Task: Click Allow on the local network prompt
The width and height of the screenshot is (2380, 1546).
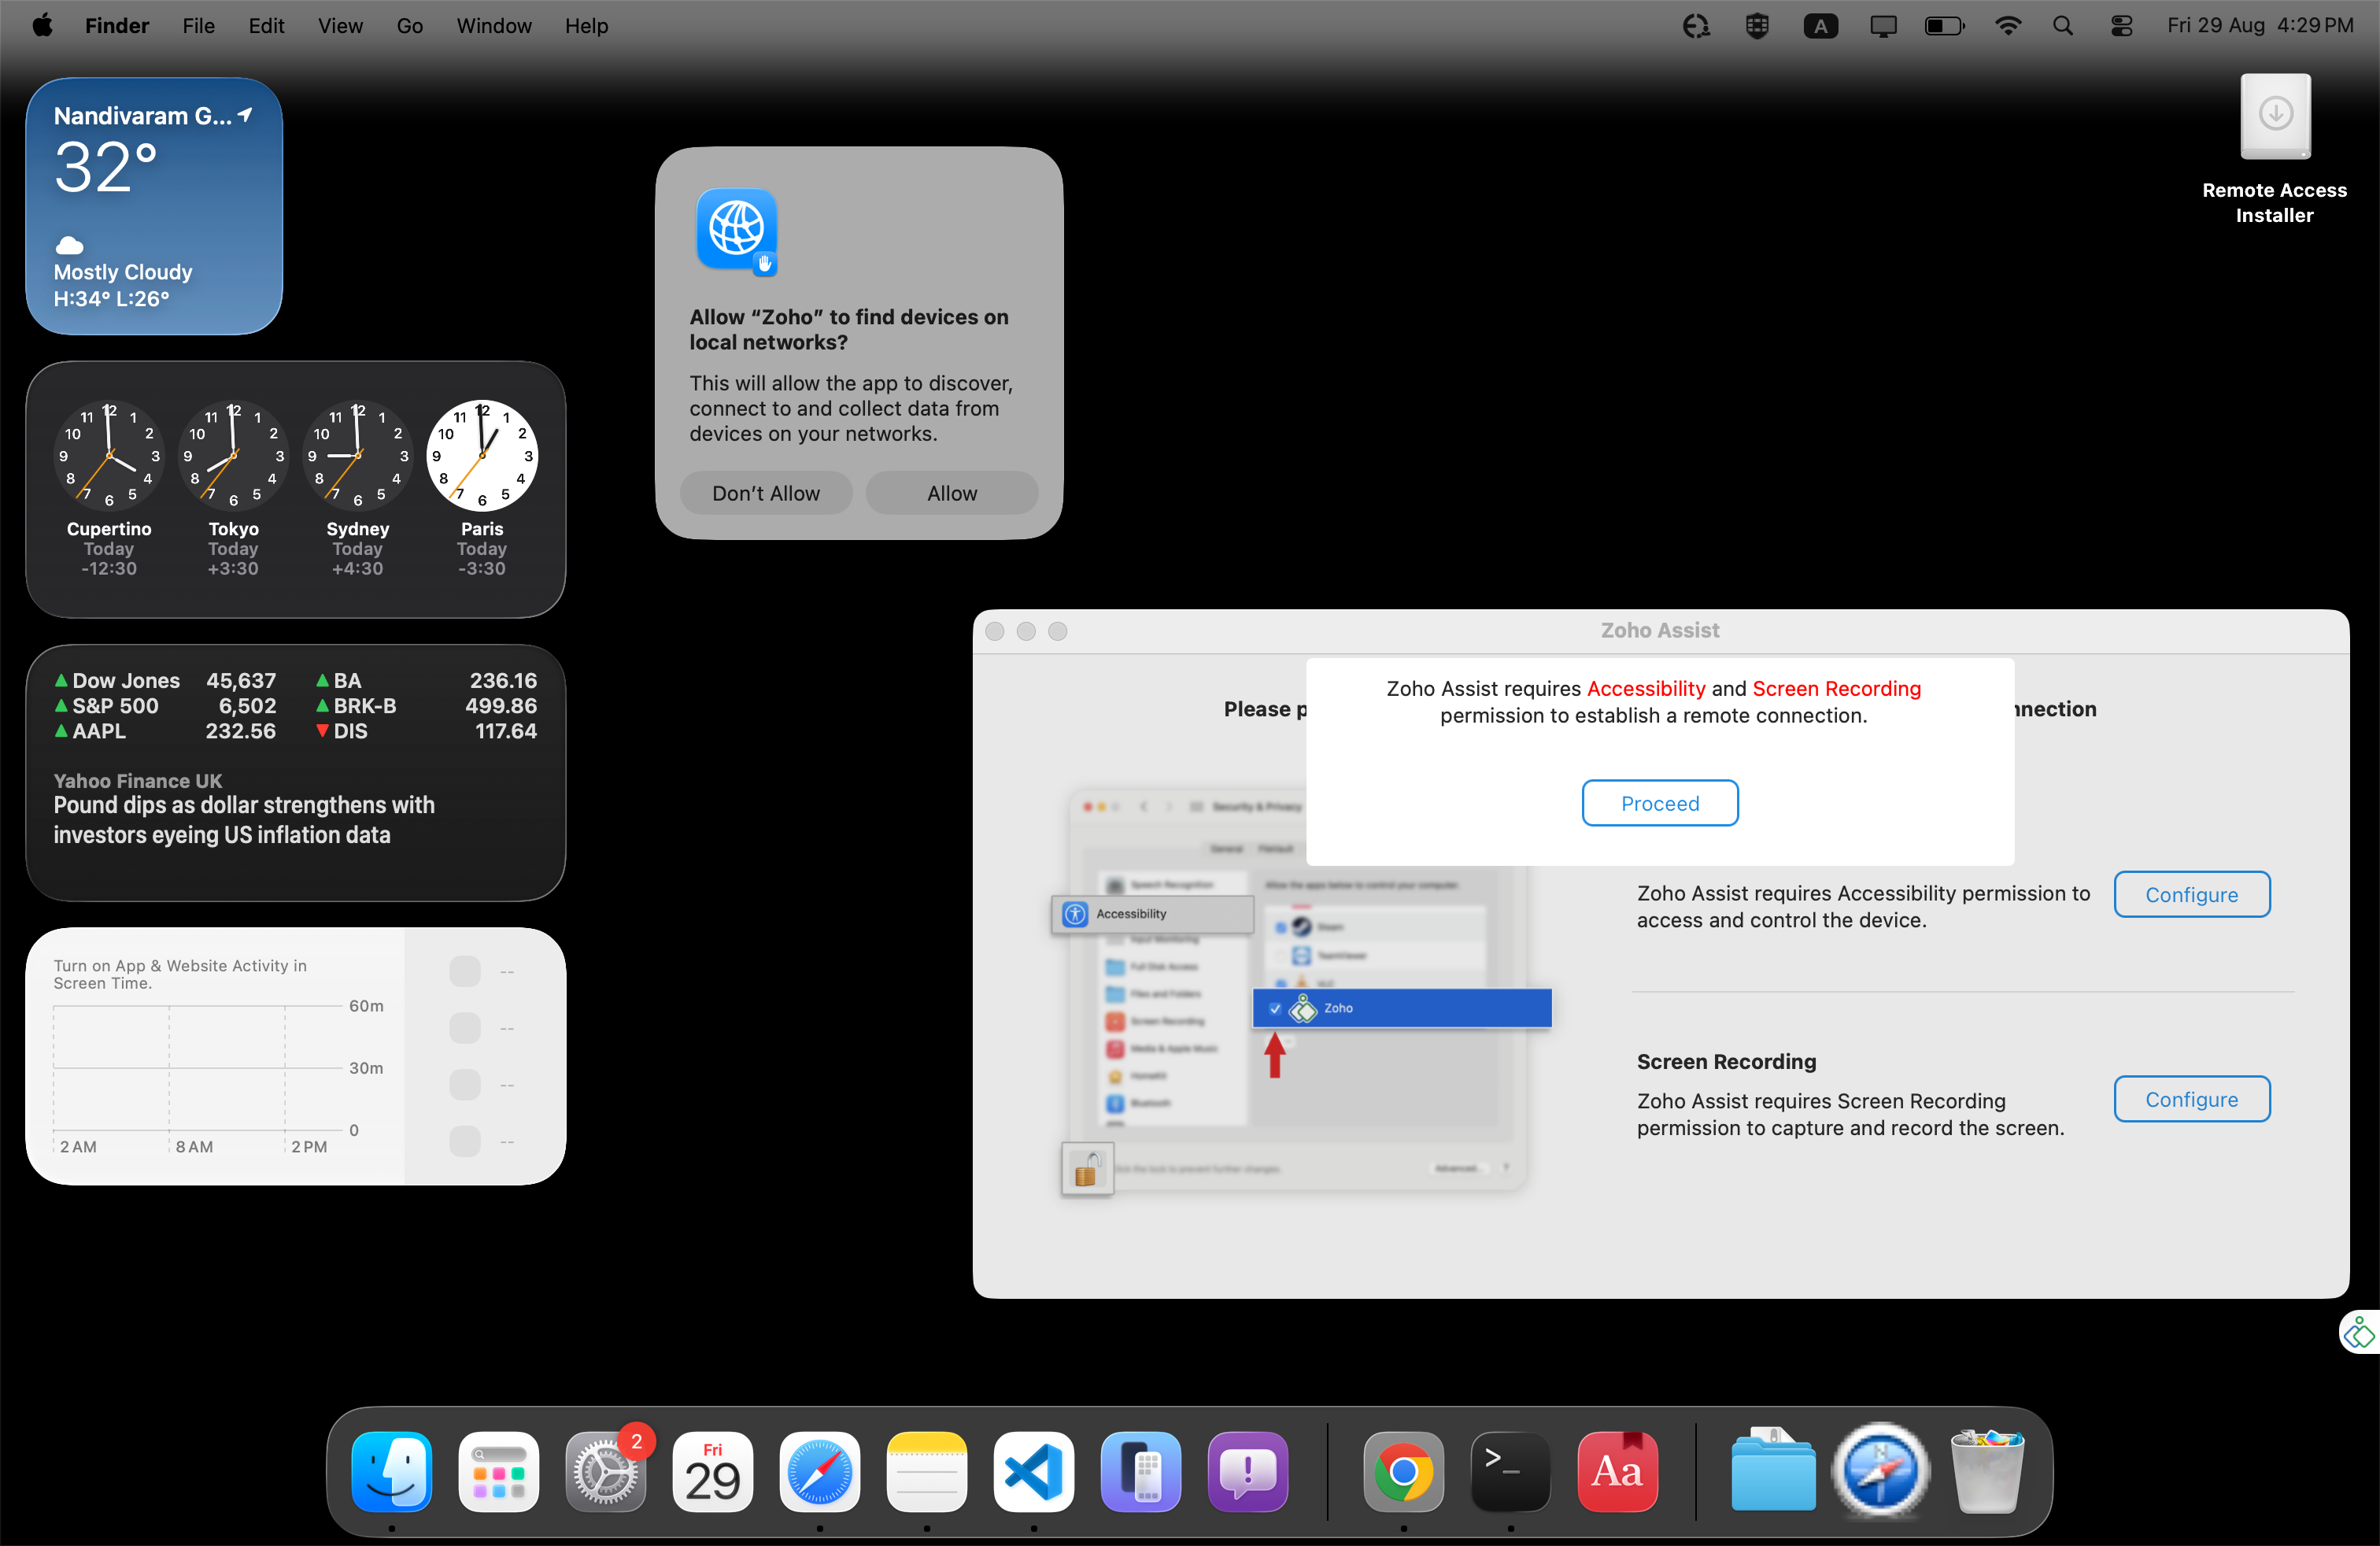Action: tap(951, 492)
